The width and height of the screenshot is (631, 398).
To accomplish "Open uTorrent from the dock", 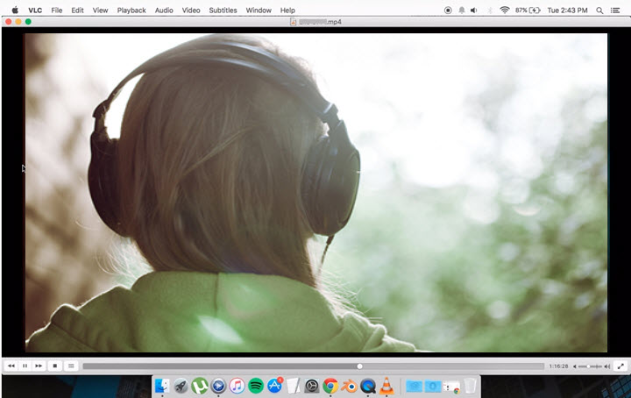I will (200, 386).
